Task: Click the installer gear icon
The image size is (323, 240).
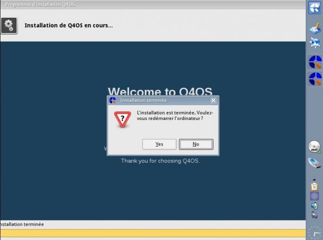Action: (9, 25)
